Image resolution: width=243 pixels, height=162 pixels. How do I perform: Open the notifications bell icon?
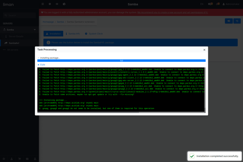coord(218,4)
